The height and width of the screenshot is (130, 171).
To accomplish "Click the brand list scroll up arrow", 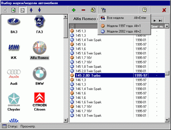I will (66, 17).
